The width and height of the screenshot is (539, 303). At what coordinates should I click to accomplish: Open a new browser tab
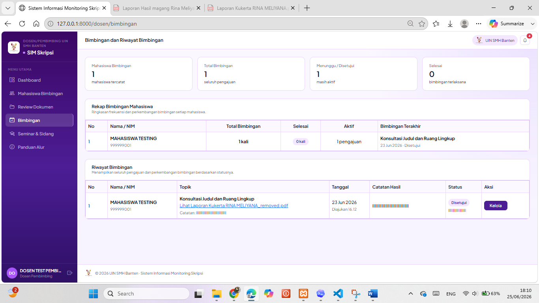pyautogui.click(x=307, y=8)
